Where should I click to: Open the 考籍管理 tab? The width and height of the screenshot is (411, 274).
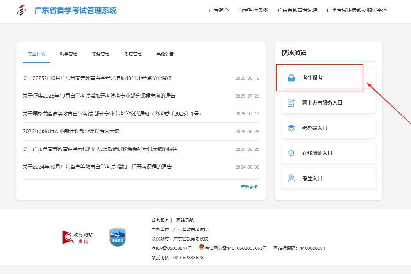pos(133,54)
